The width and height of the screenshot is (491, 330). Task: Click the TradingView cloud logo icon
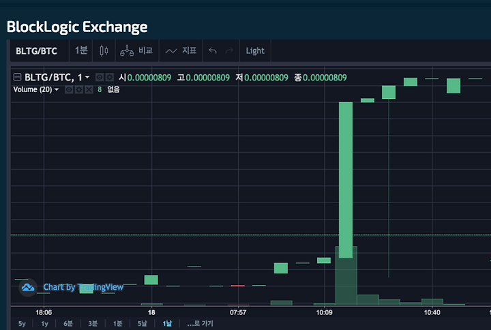pyautogui.click(x=28, y=287)
